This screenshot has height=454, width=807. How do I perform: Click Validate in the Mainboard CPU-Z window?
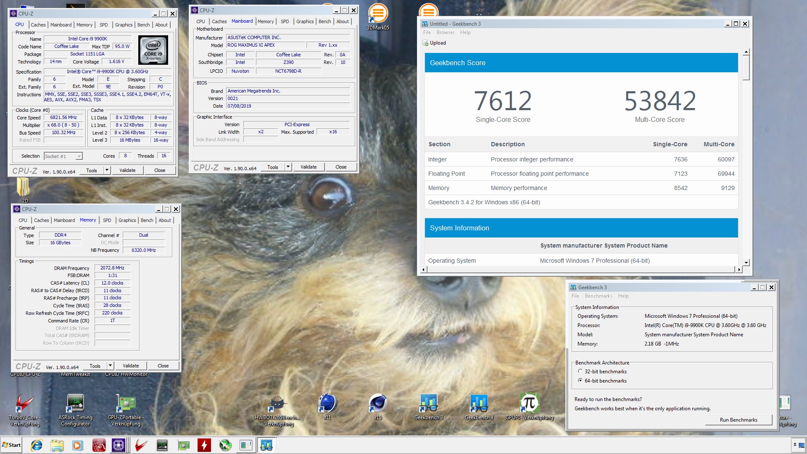point(309,167)
